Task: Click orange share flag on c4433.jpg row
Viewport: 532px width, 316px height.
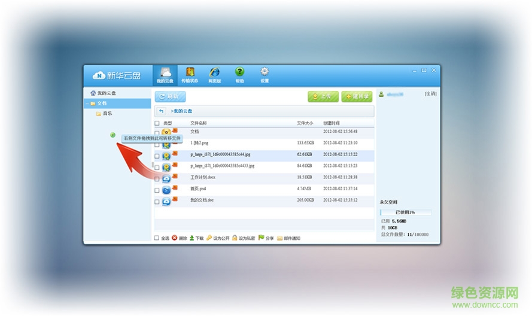Action: [175, 165]
